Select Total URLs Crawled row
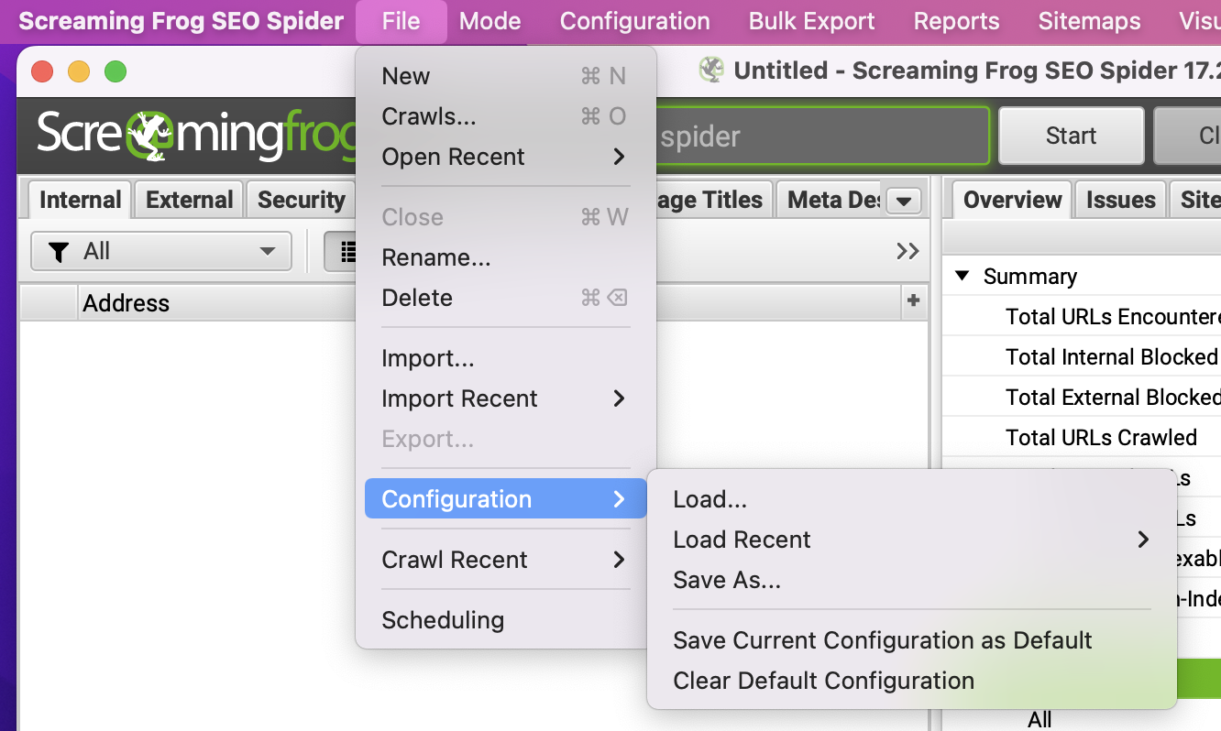 coord(1100,437)
